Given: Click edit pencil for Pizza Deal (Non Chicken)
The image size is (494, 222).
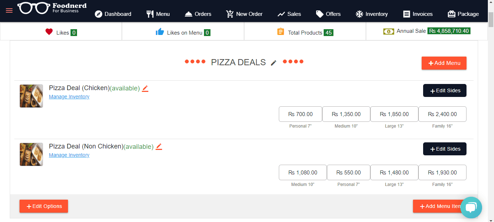Looking at the screenshot, I should pos(159,147).
